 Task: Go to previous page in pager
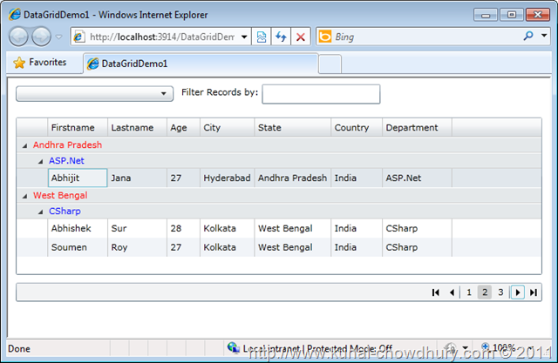(x=452, y=292)
